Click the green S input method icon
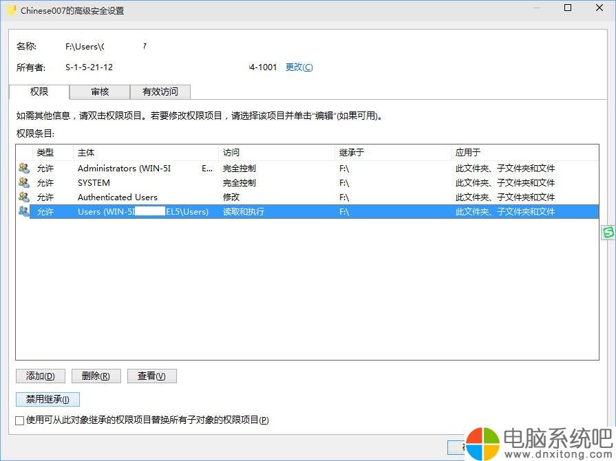 coord(608,233)
